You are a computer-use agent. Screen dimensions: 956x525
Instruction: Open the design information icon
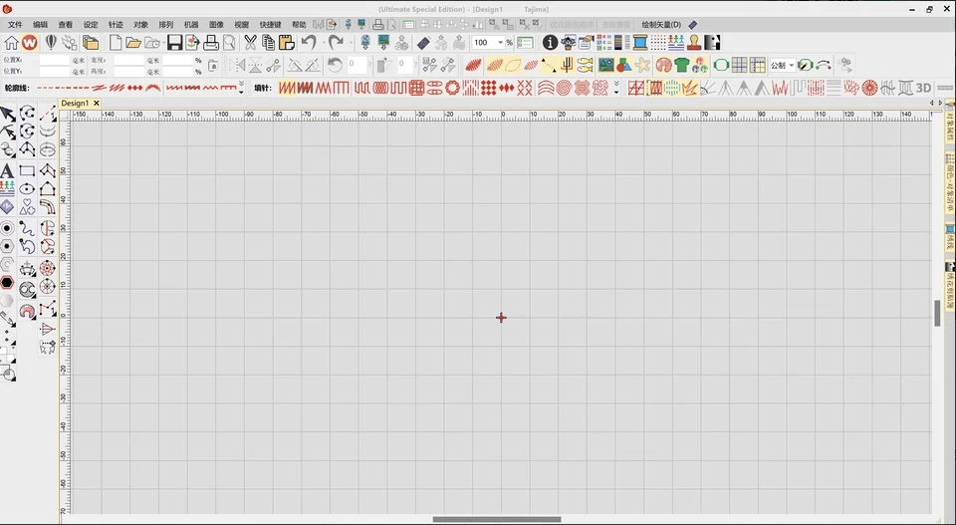[550, 43]
